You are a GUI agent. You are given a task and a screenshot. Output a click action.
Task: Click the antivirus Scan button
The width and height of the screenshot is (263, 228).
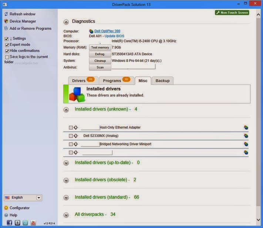point(100,68)
